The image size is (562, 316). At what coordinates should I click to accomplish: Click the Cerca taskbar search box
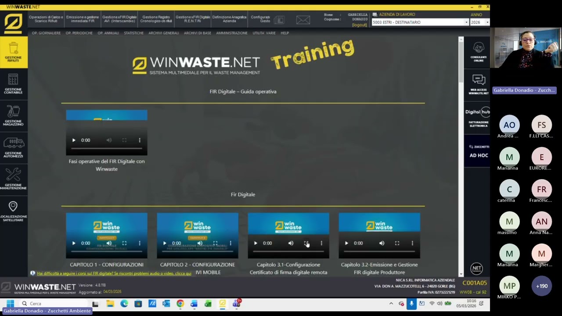click(x=54, y=303)
